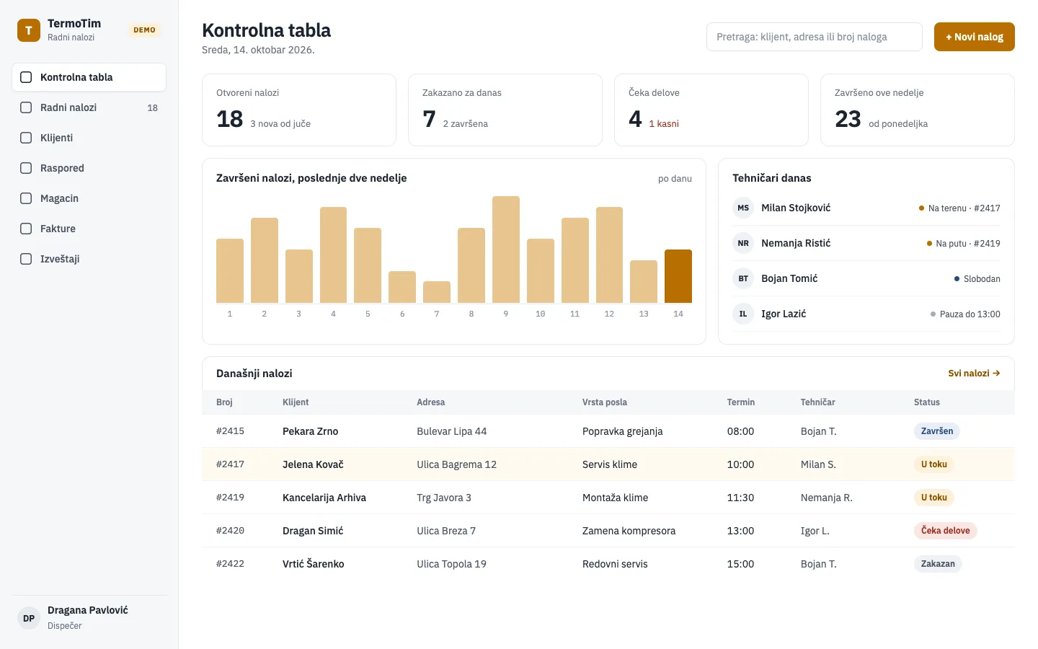Click Bojan Tomić's BT avatar
Viewport: 1038px width, 649px height.
(743, 278)
